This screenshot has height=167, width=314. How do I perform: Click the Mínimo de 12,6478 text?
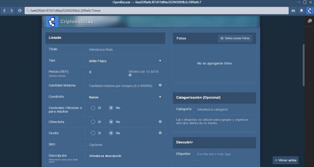point(144,72)
